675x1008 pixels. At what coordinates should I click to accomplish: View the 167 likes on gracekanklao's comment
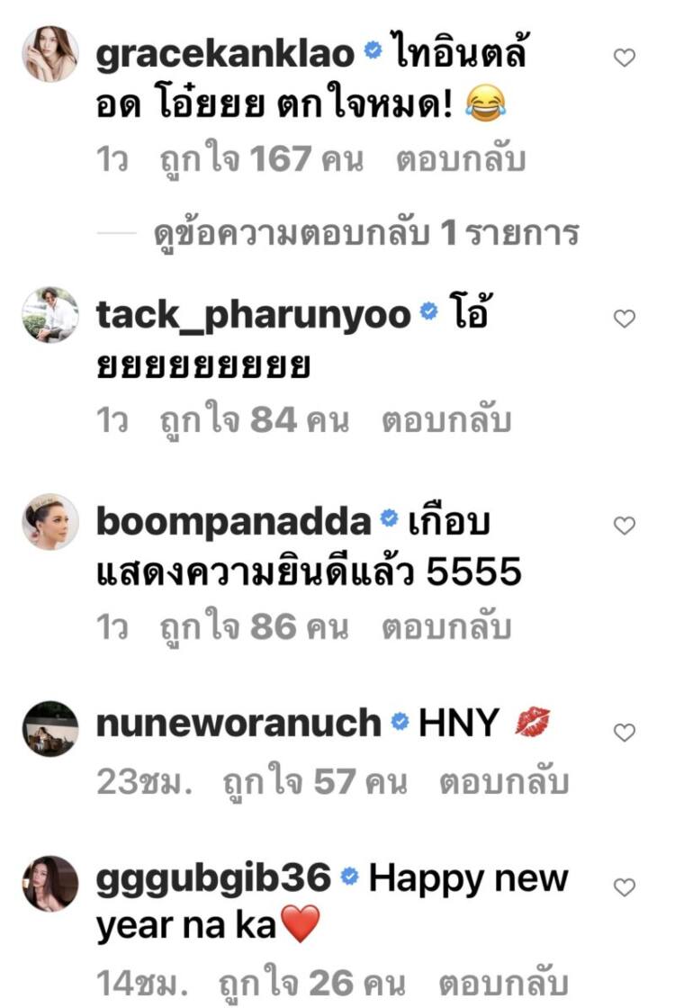click(x=262, y=160)
